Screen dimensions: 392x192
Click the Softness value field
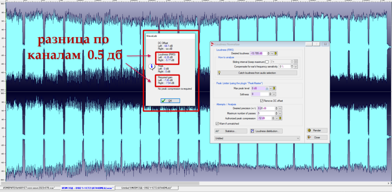click(x=259, y=94)
